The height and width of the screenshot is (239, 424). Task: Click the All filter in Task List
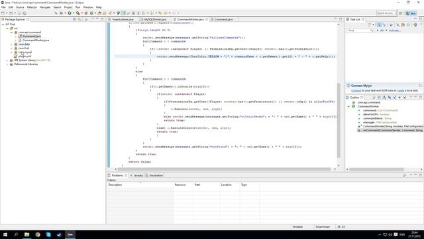click(x=382, y=31)
